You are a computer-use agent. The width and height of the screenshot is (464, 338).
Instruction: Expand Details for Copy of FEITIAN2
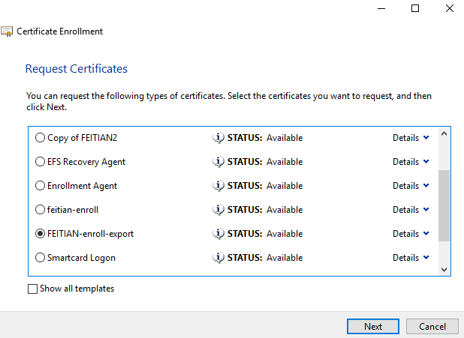[411, 138]
